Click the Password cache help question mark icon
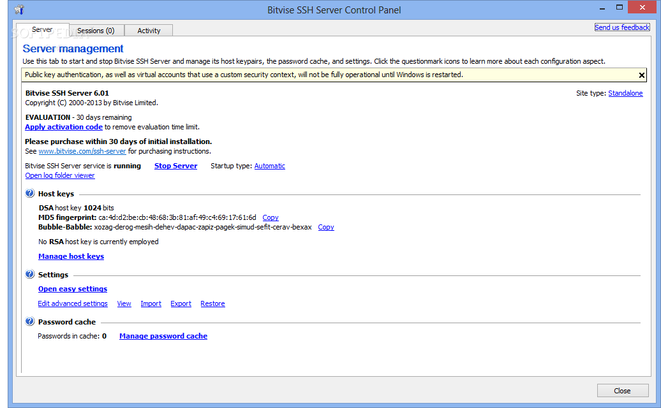The width and height of the screenshot is (661, 408). tap(29, 321)
